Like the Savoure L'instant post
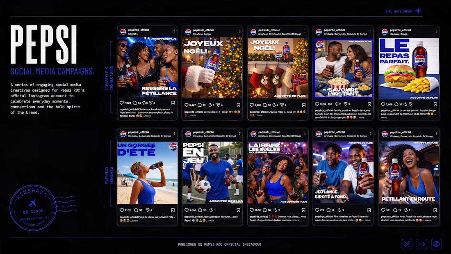This screenshot has height=254, width=451. coord(317,104)
